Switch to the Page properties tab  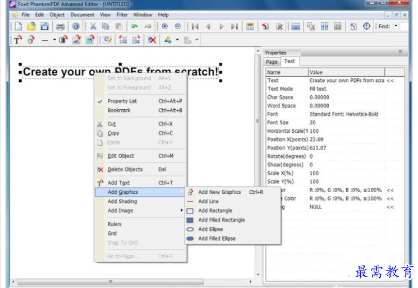point(271,62)
